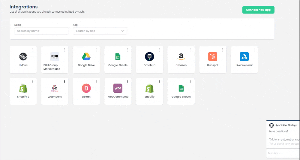The height and width of the screenshot is (160, 300).
Task: Open kebab menu on Datahub card
Action: [159, 50]
